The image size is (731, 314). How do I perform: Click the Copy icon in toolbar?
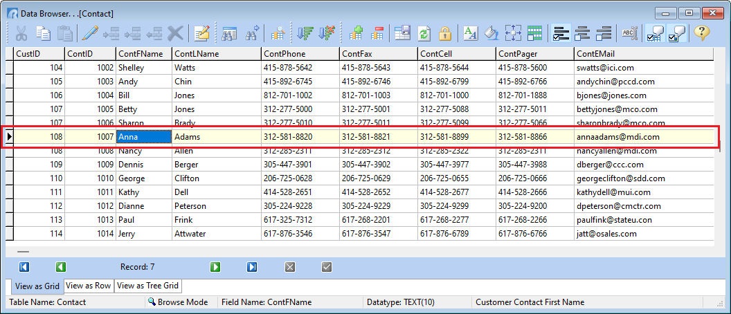(x=44, y=33)
